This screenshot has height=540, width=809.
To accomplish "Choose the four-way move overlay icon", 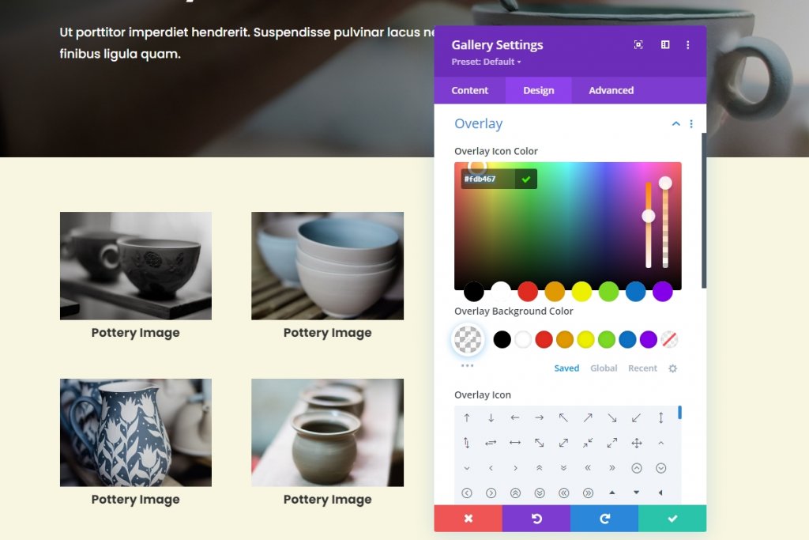I will [636, 443].
